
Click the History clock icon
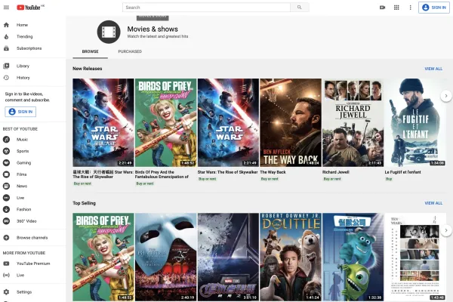(x=6, y=78)
